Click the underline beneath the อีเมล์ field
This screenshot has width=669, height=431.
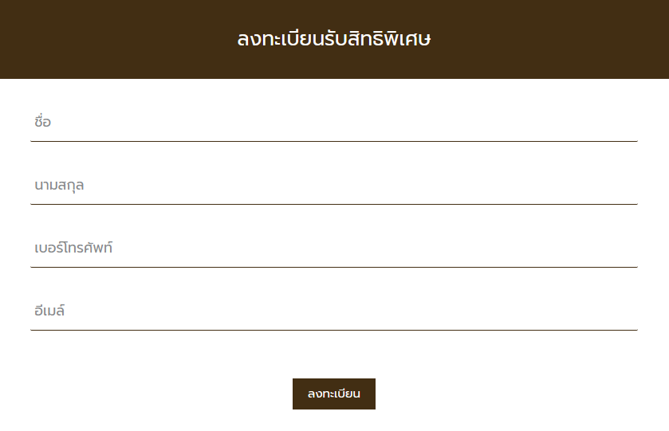point(333,329)
